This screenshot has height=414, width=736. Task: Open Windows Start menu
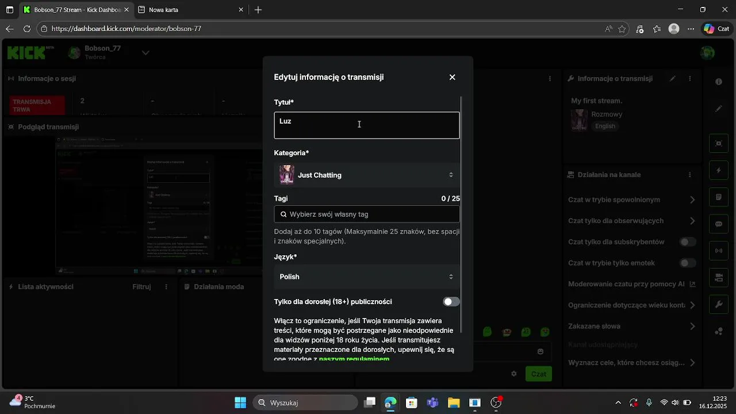[240, 402]
